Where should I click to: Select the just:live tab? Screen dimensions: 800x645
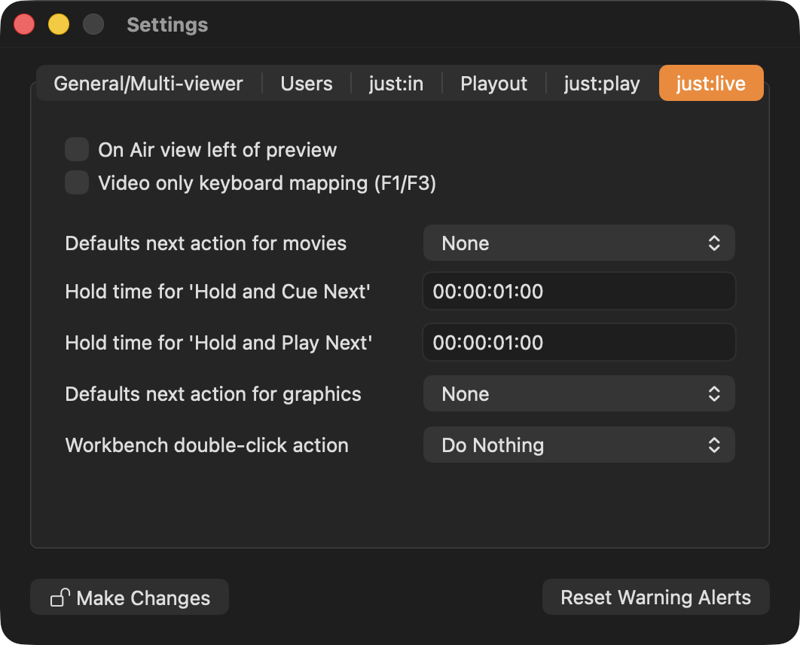pos(711,83)
